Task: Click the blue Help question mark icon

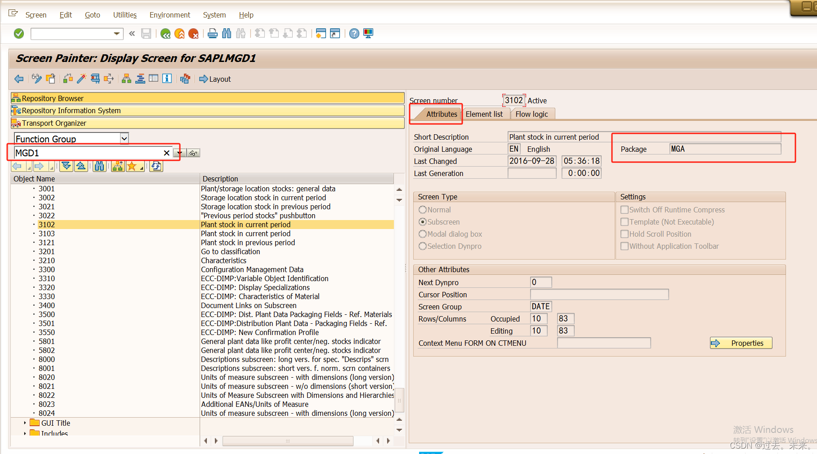Action: pyautogui.click(x=354, y=34)
